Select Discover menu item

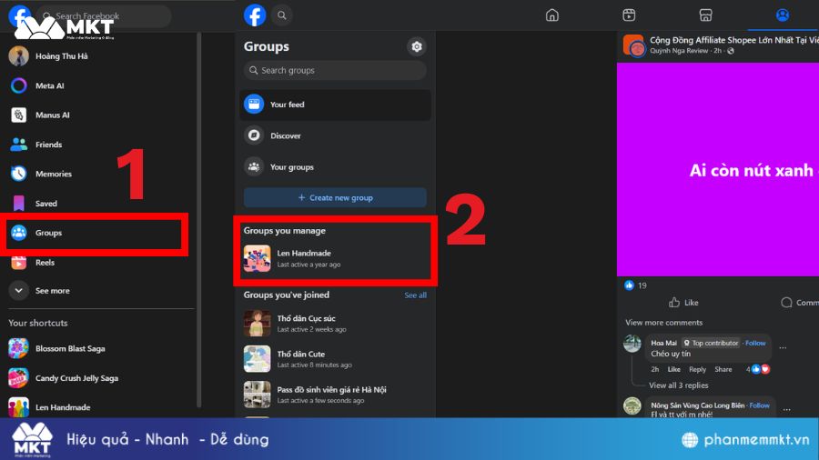tap(335, 135)
